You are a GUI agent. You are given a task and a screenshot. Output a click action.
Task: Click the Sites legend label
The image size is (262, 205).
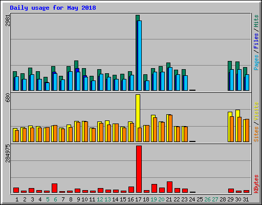256,134
